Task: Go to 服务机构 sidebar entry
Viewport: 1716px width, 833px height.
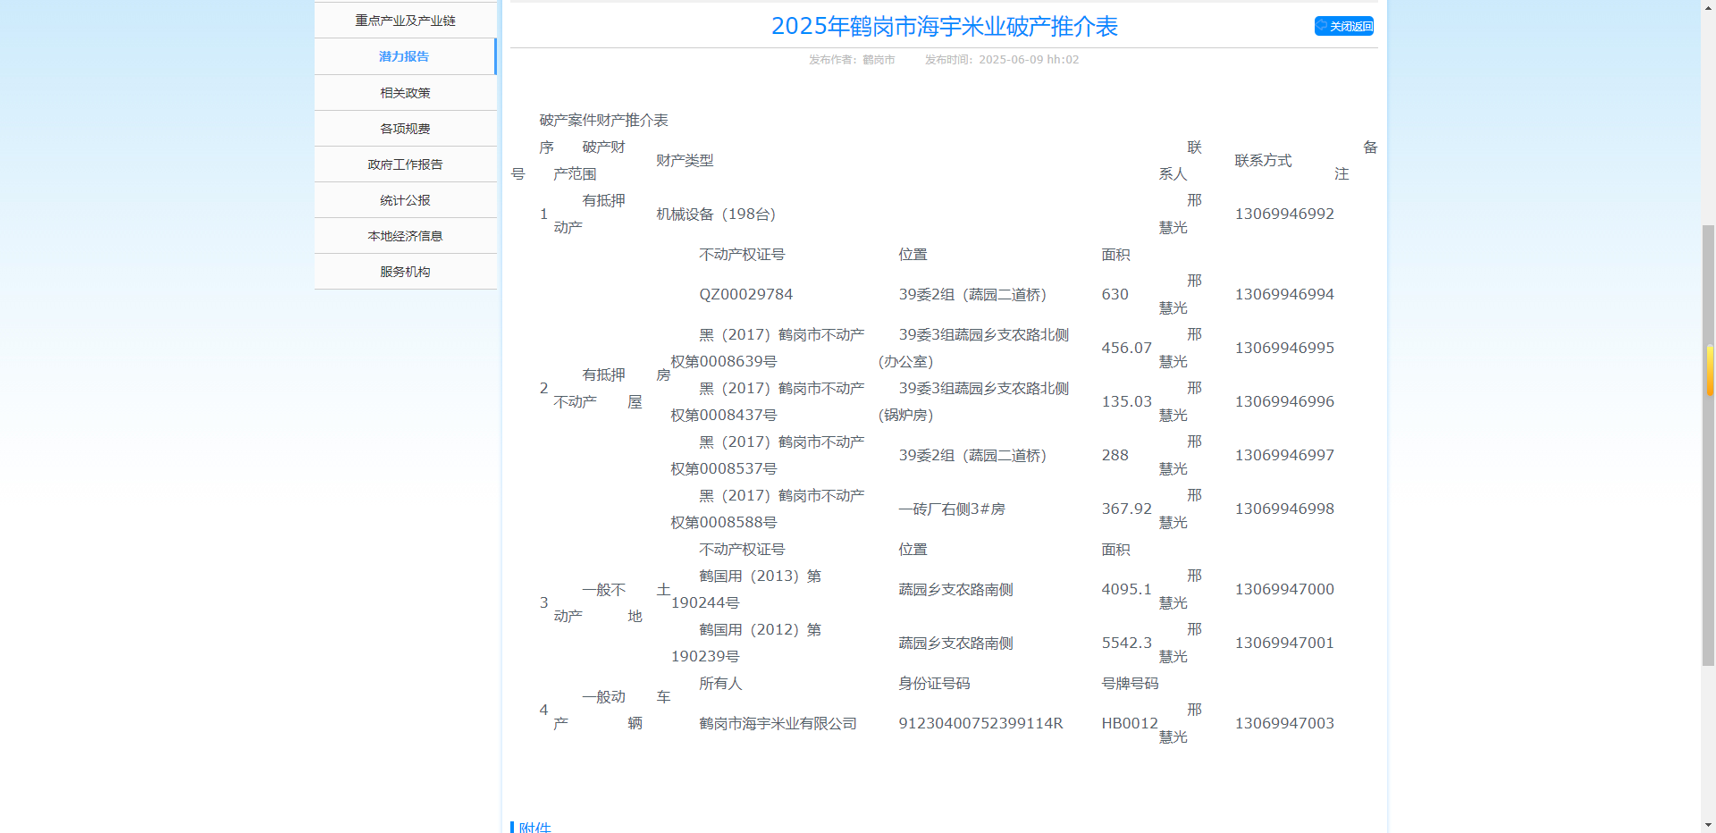Action: pos(405,272)
